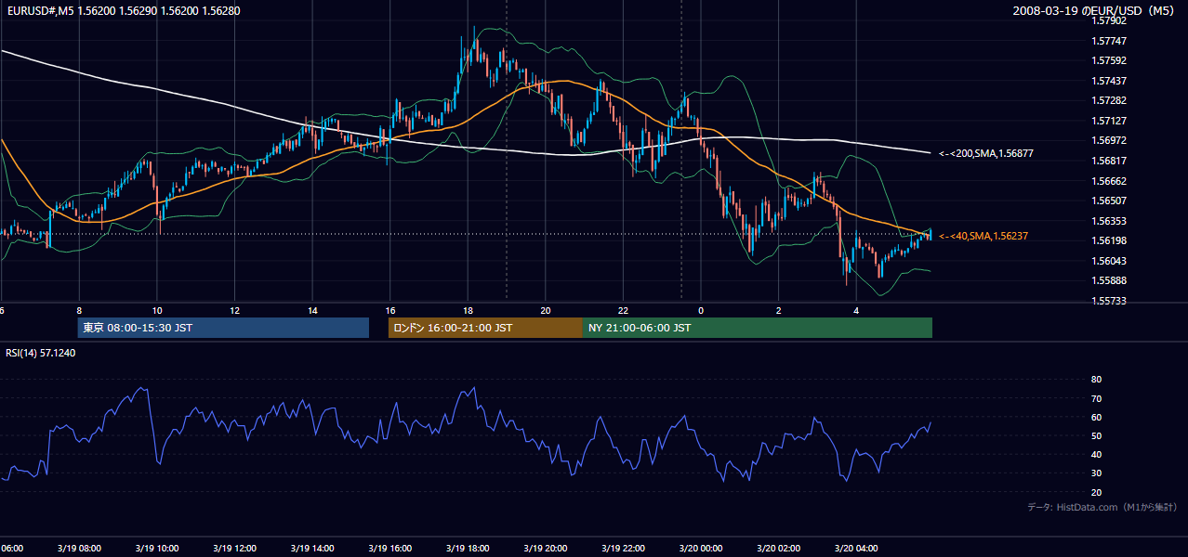Image resolution: width=1188 pixels, height=557 pixels.
Task: Click price axis label 1.57127
Action: pyautogui.click(x=1108, y=121)
